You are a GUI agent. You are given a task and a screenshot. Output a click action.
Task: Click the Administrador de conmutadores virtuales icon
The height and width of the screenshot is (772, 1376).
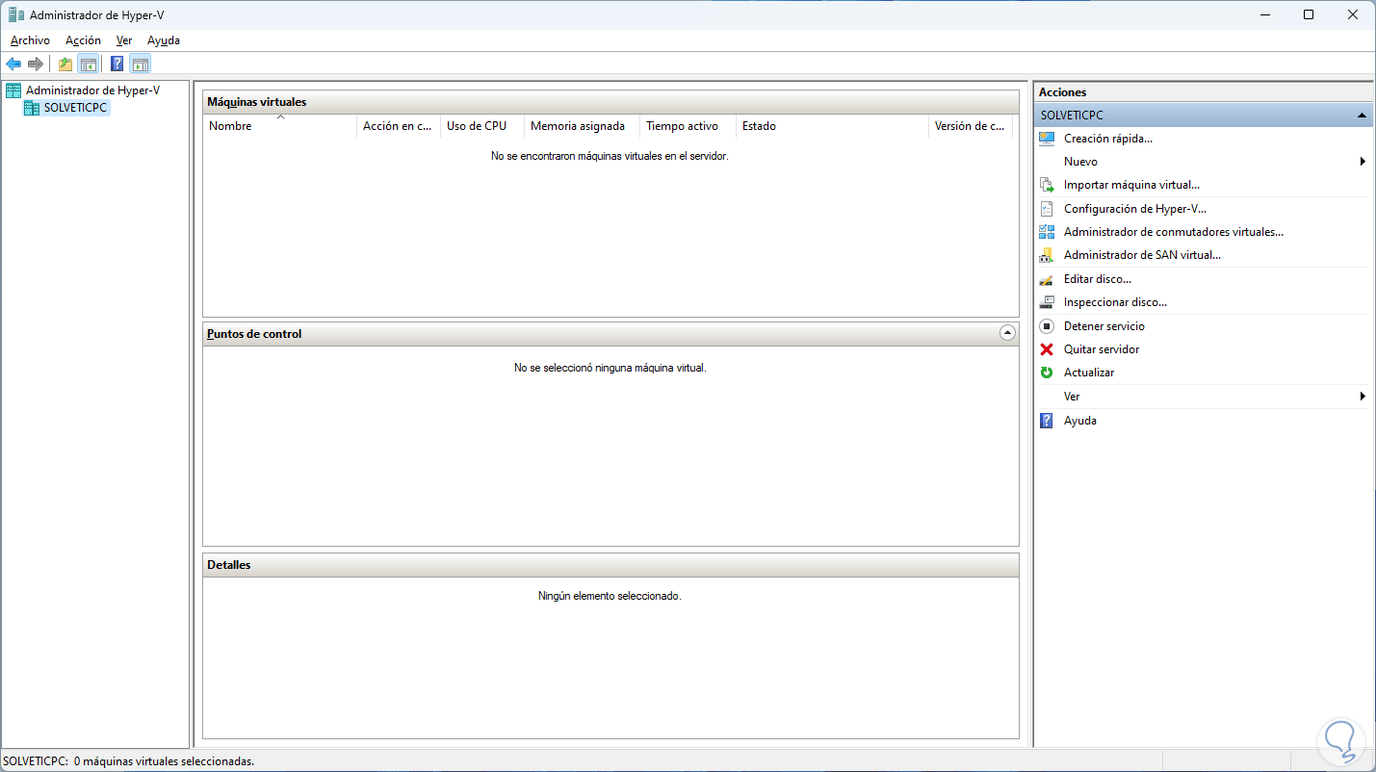tap(1047, 232)
